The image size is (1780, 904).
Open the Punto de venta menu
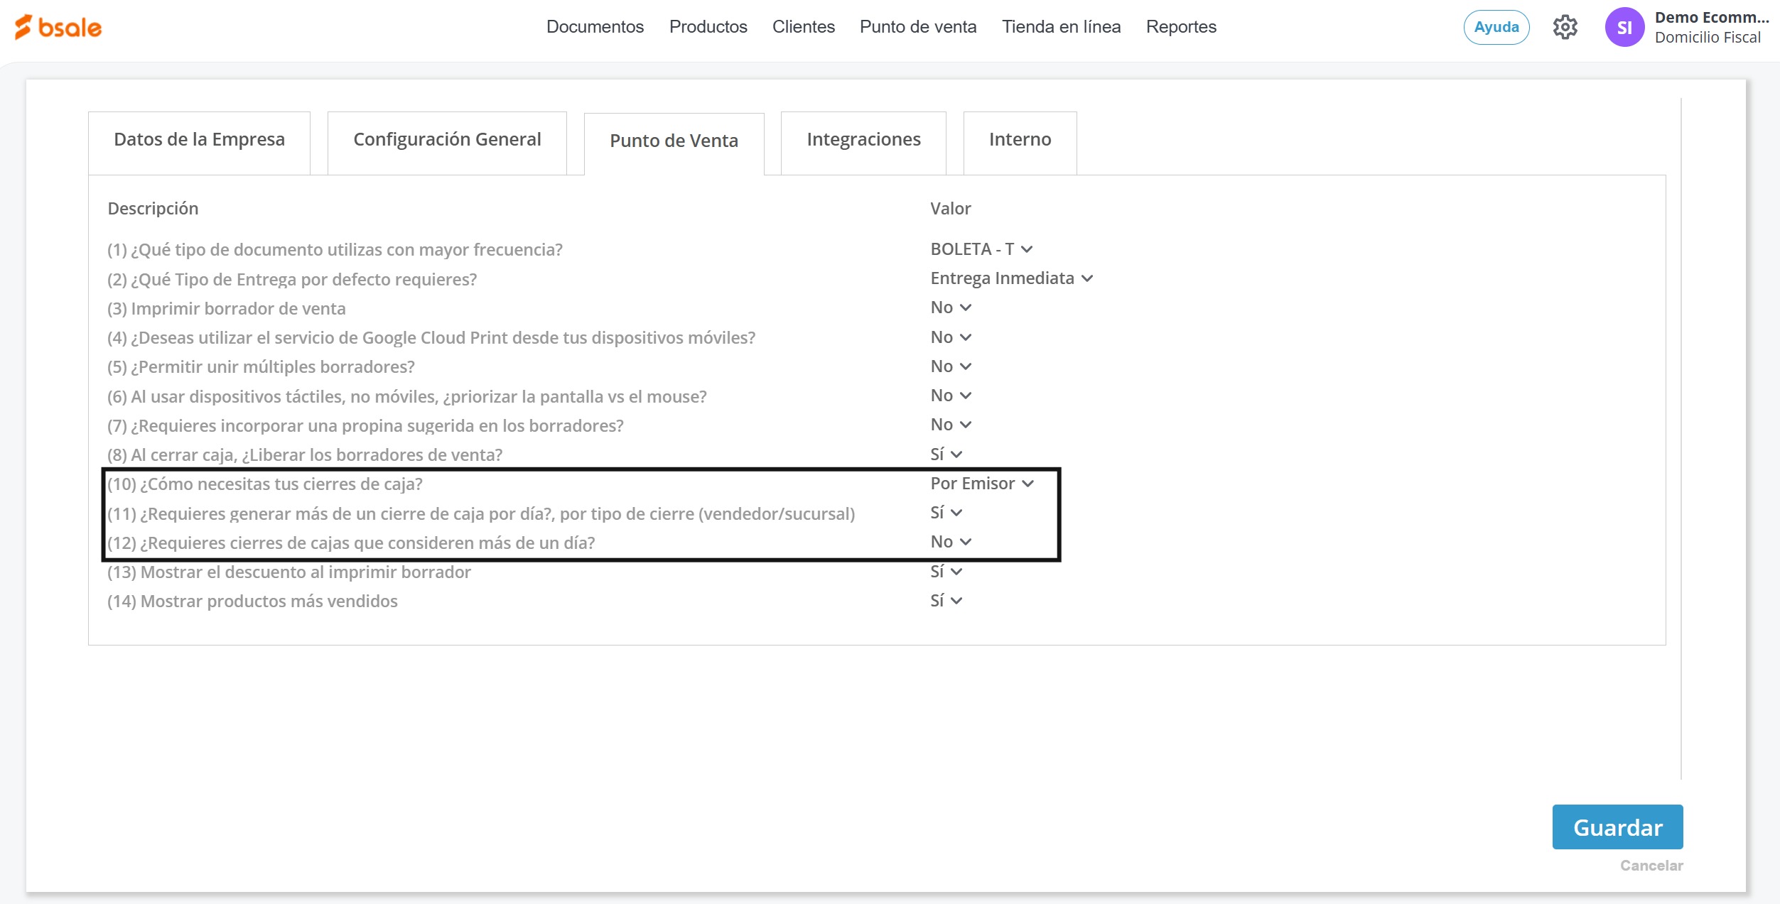click(917, 27)
